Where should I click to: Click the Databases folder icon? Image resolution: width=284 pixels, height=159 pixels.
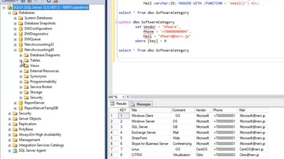[x=15, y=13]
